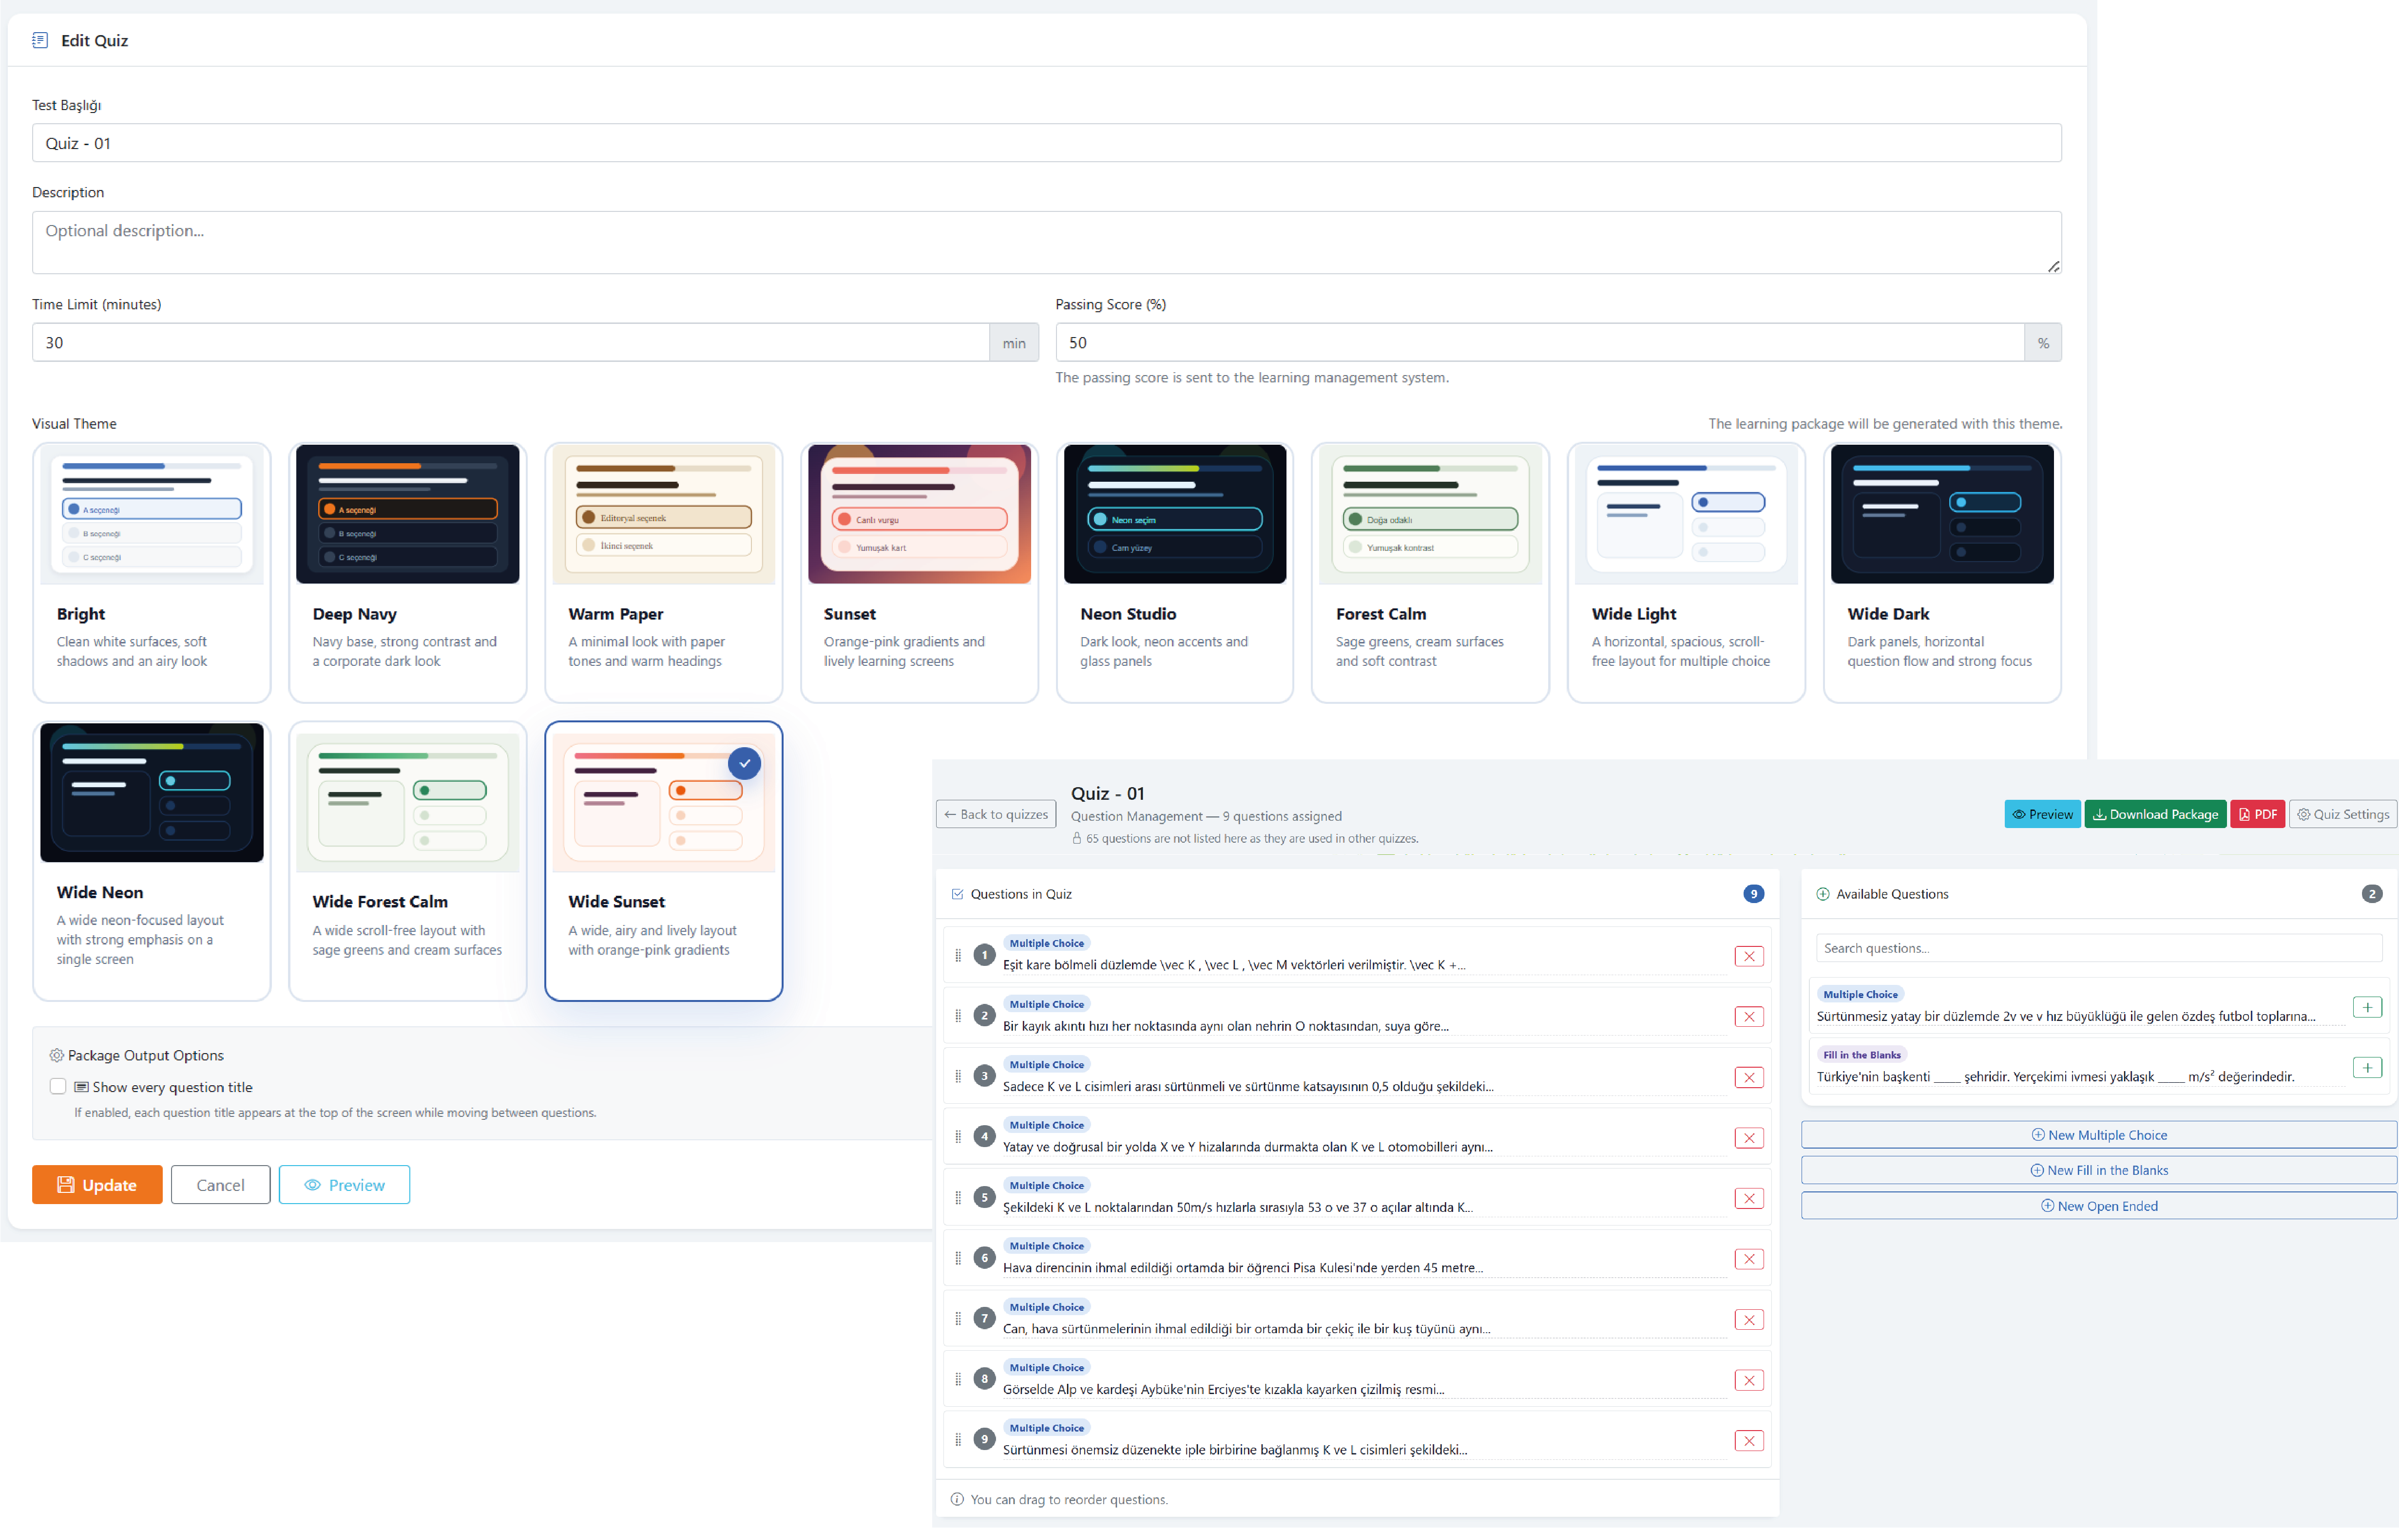Remove question 5 from the quiz
Image resolution: width=2399 pixels, height=1528 pixels.
tap(1748, 1198)
